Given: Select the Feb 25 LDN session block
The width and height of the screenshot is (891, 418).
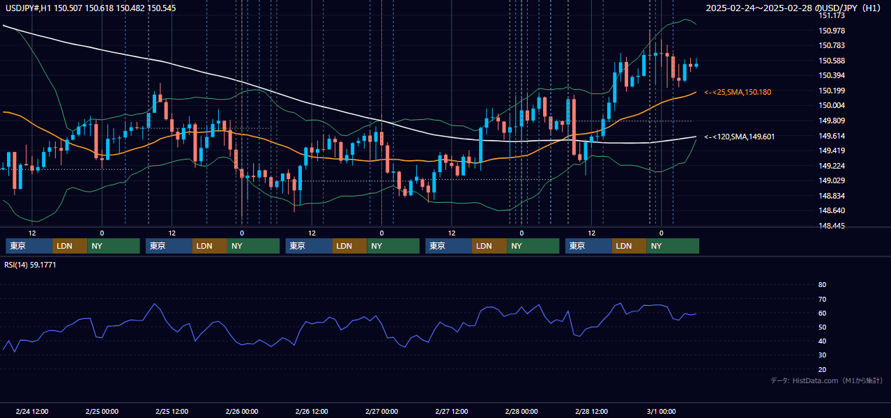Looking at the screenshot, I should click(x=211, y=246).
